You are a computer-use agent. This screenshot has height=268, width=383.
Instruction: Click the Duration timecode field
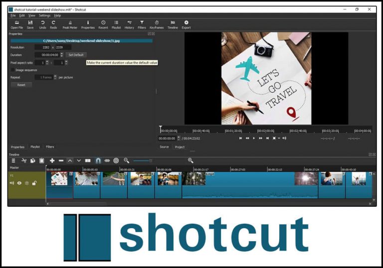(x=47, y=55)
